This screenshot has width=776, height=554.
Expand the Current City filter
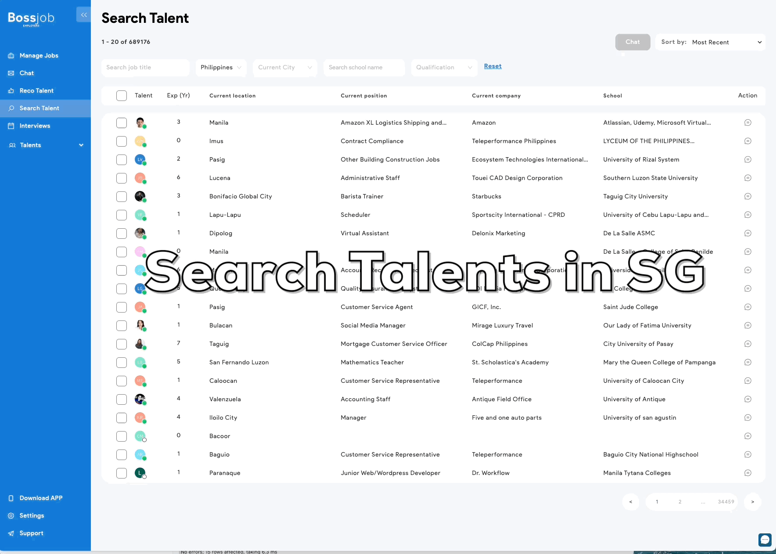coord(285,68)
